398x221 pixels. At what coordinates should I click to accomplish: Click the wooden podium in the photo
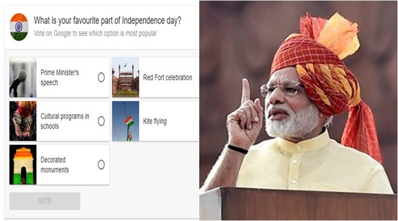click(x=298, y=204)
